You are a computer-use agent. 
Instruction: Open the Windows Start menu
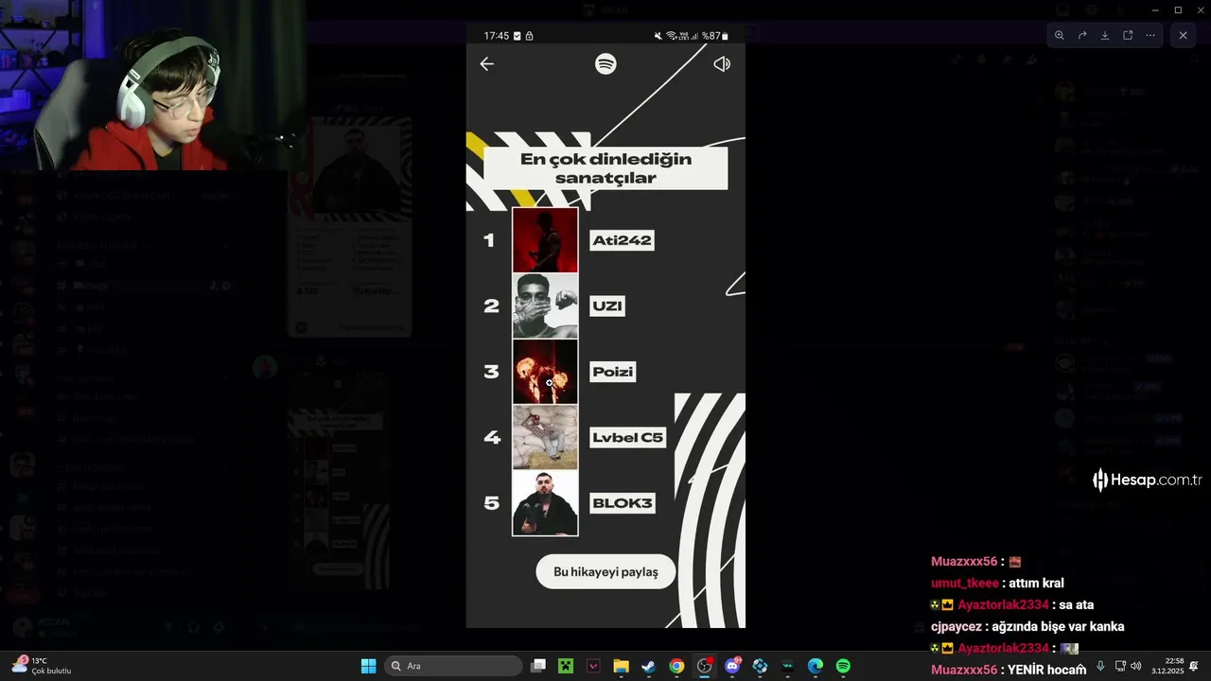[368, 666]
